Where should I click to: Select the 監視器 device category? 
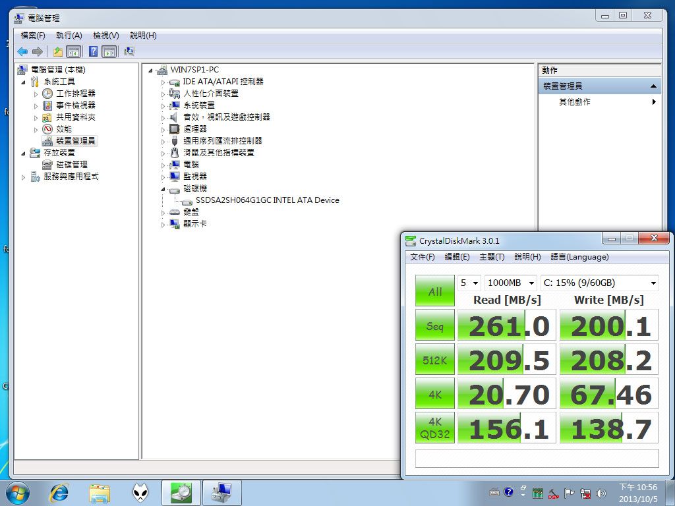[x=195, y=177]
